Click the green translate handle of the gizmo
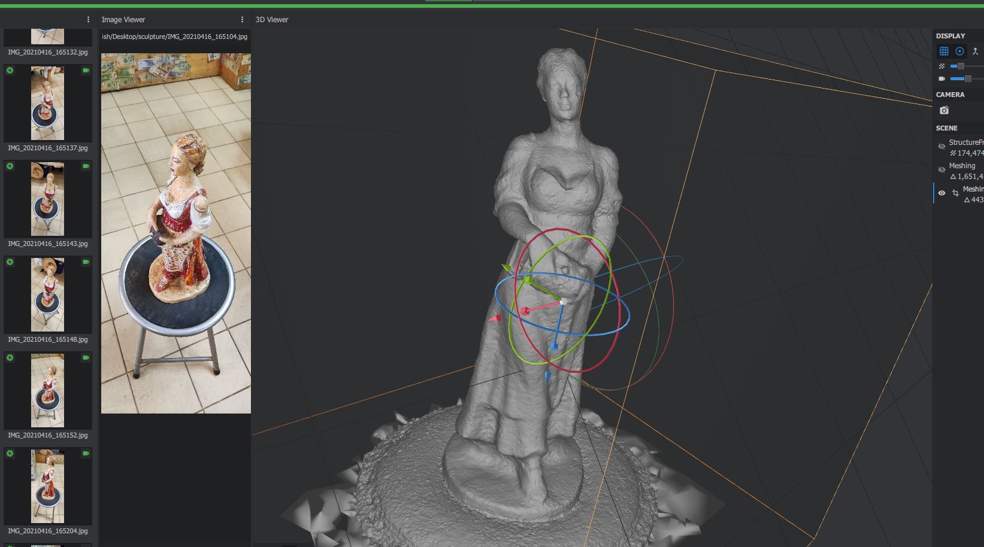Viewport: 984px width, 547px height. click(x=507, y=268)
